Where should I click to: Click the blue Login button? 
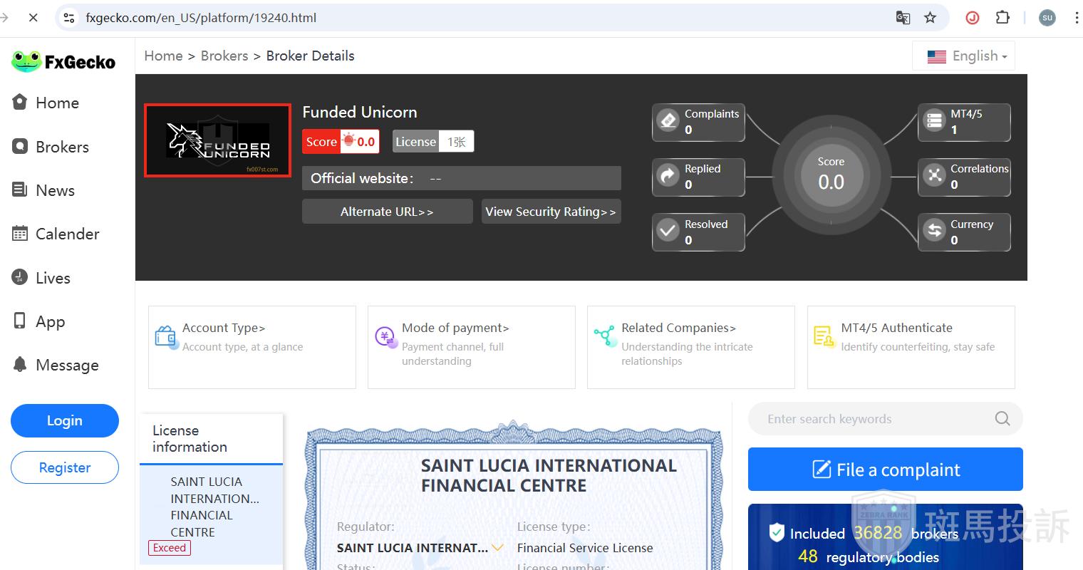click(x=65, y=420)
